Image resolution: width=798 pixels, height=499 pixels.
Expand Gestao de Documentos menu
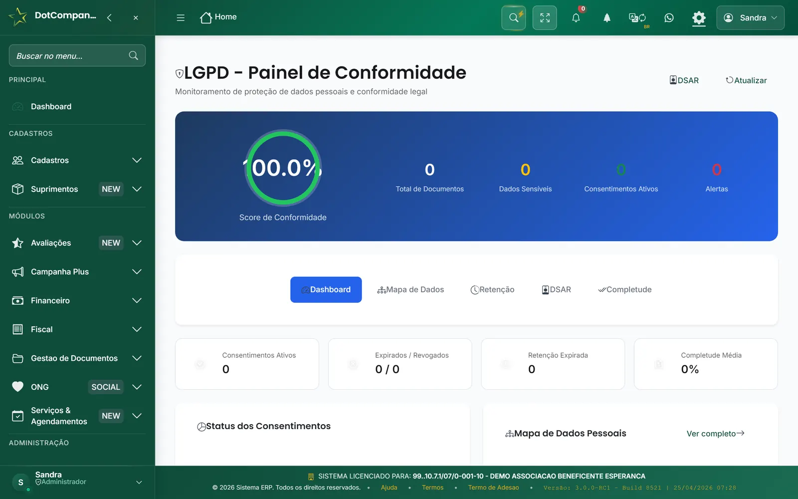[x=77, y=358]
